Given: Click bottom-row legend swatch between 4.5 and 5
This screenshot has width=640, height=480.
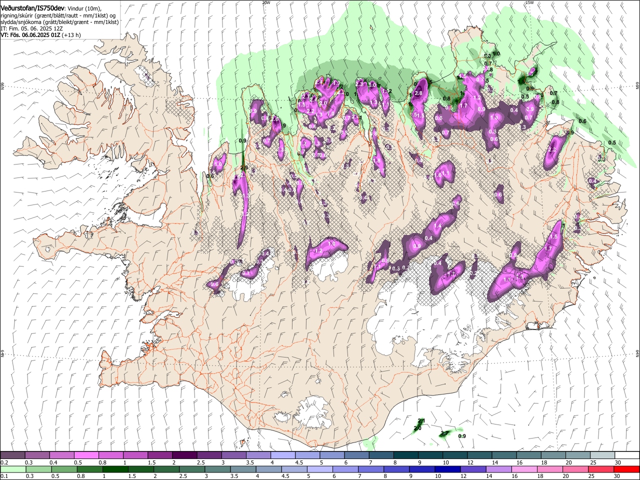Looking at the screenshot, I should pos(294,469).
